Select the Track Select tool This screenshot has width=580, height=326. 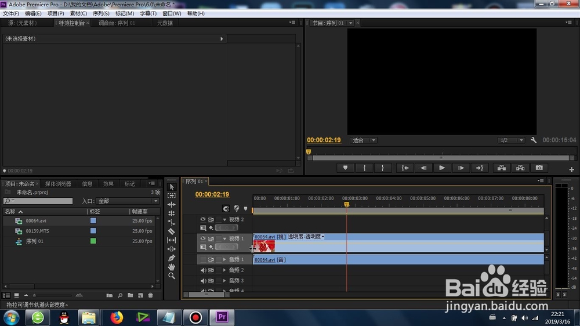[x=172, y=195]
